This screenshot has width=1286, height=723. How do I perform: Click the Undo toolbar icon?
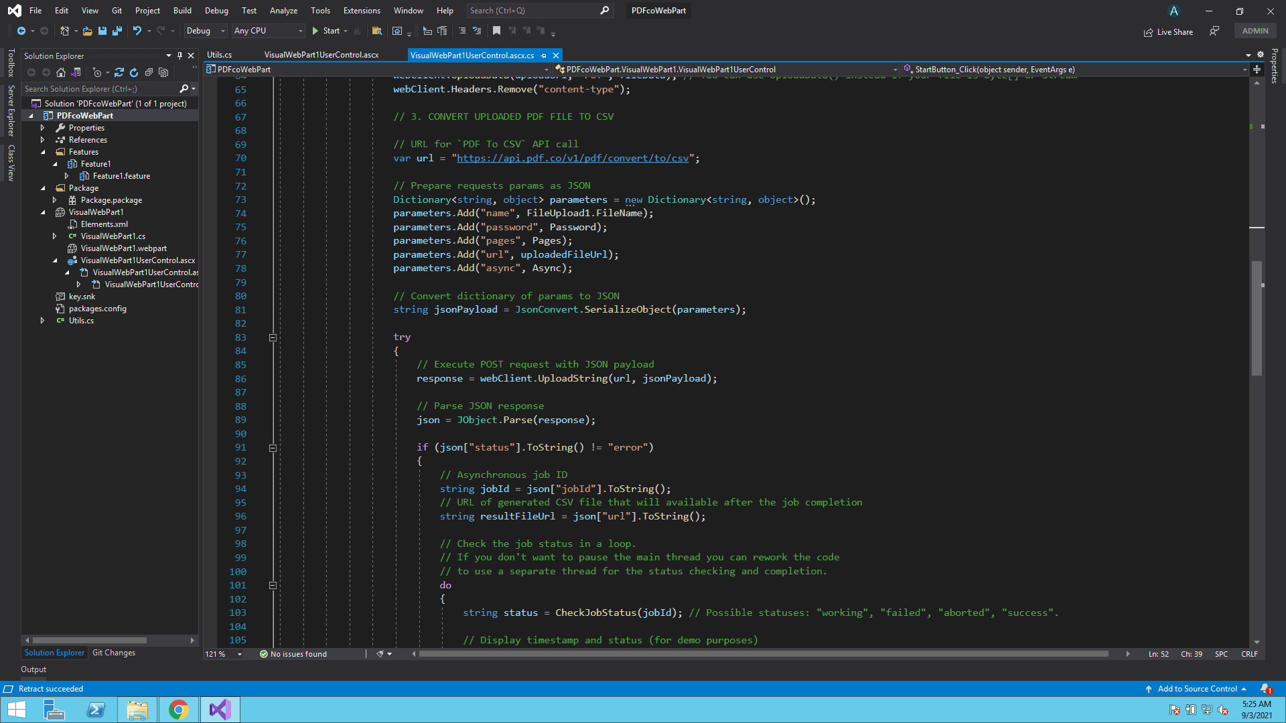[x=137, y=31]
